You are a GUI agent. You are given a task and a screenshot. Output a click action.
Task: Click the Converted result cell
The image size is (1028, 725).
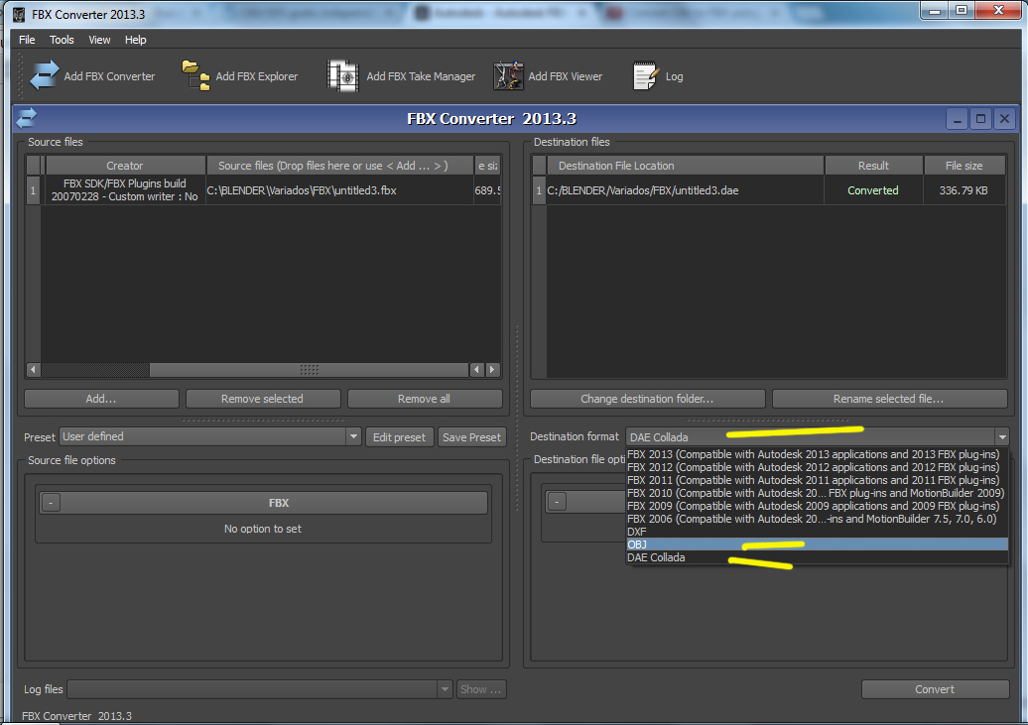click(873, 190)
